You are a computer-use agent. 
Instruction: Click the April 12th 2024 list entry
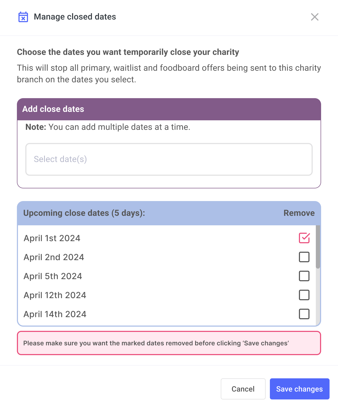click(167, 295)
